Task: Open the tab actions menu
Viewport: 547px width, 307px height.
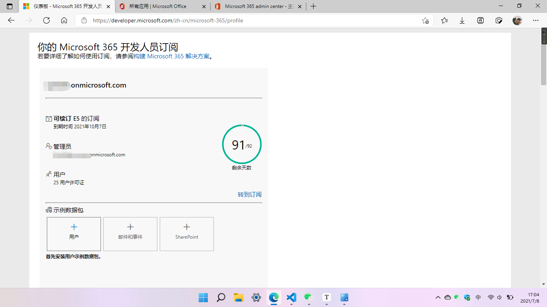Action: tap(10, 6)
